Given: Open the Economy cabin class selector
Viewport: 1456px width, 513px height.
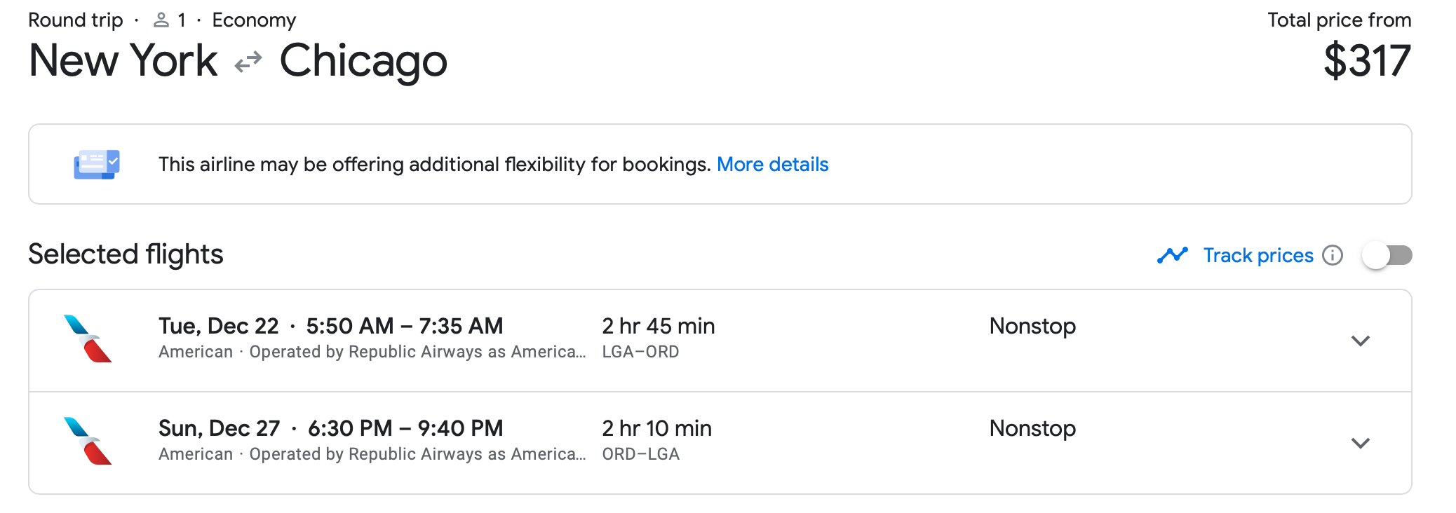Looking at the screenshot, I should pos(254,20).
